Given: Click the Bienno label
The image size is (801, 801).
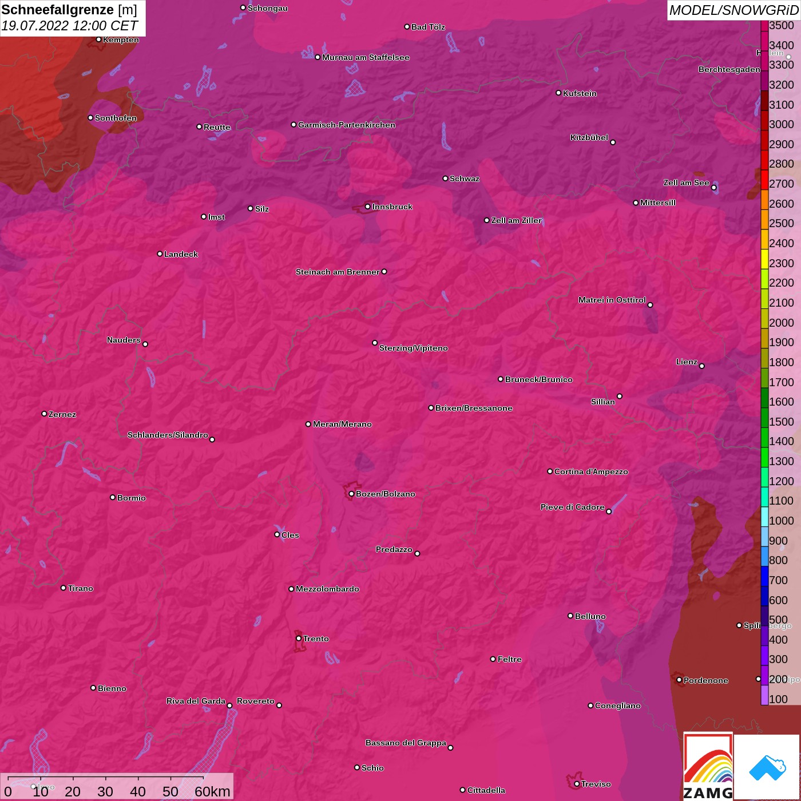Looking at the screenshot, I should 112,688.
